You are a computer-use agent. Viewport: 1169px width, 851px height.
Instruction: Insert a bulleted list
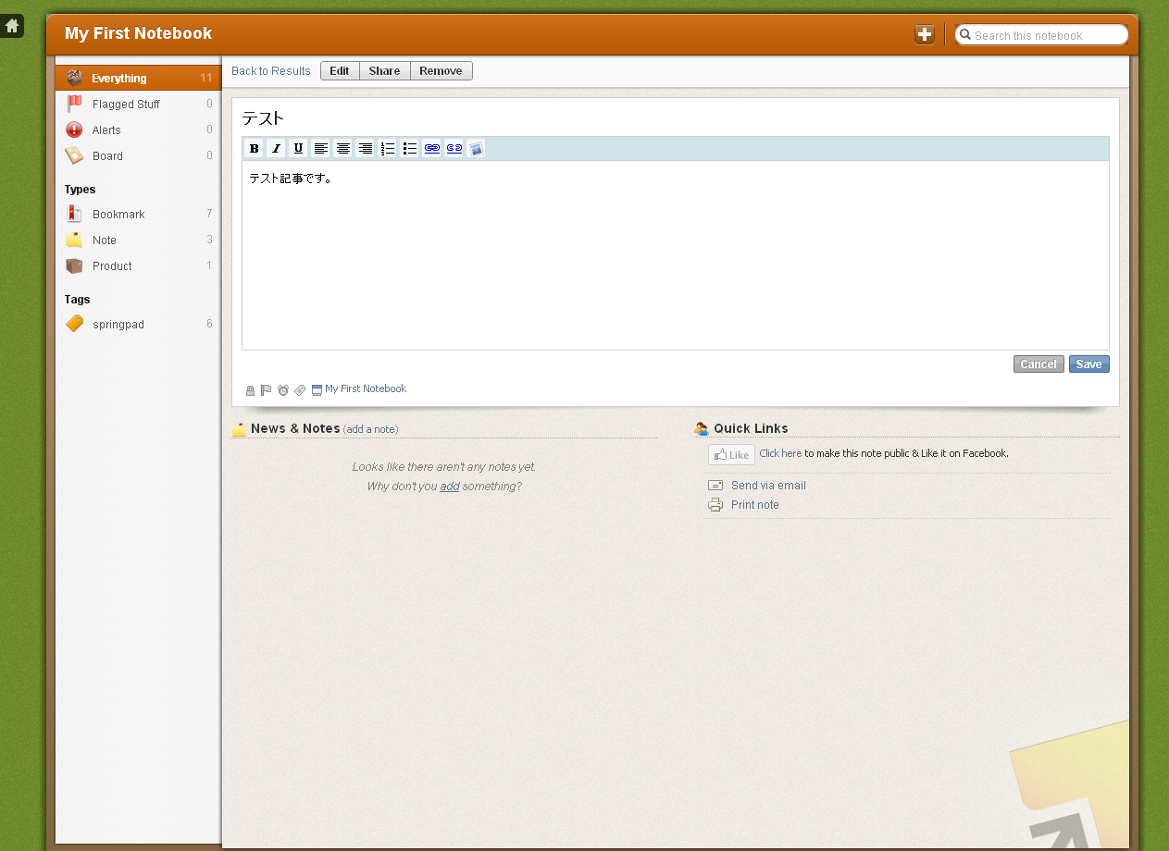pos(409,148)
